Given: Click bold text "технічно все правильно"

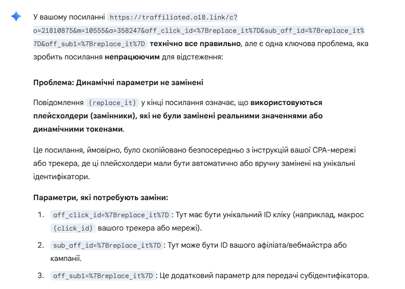Looking at the screenshot, I should click(195, 44).
